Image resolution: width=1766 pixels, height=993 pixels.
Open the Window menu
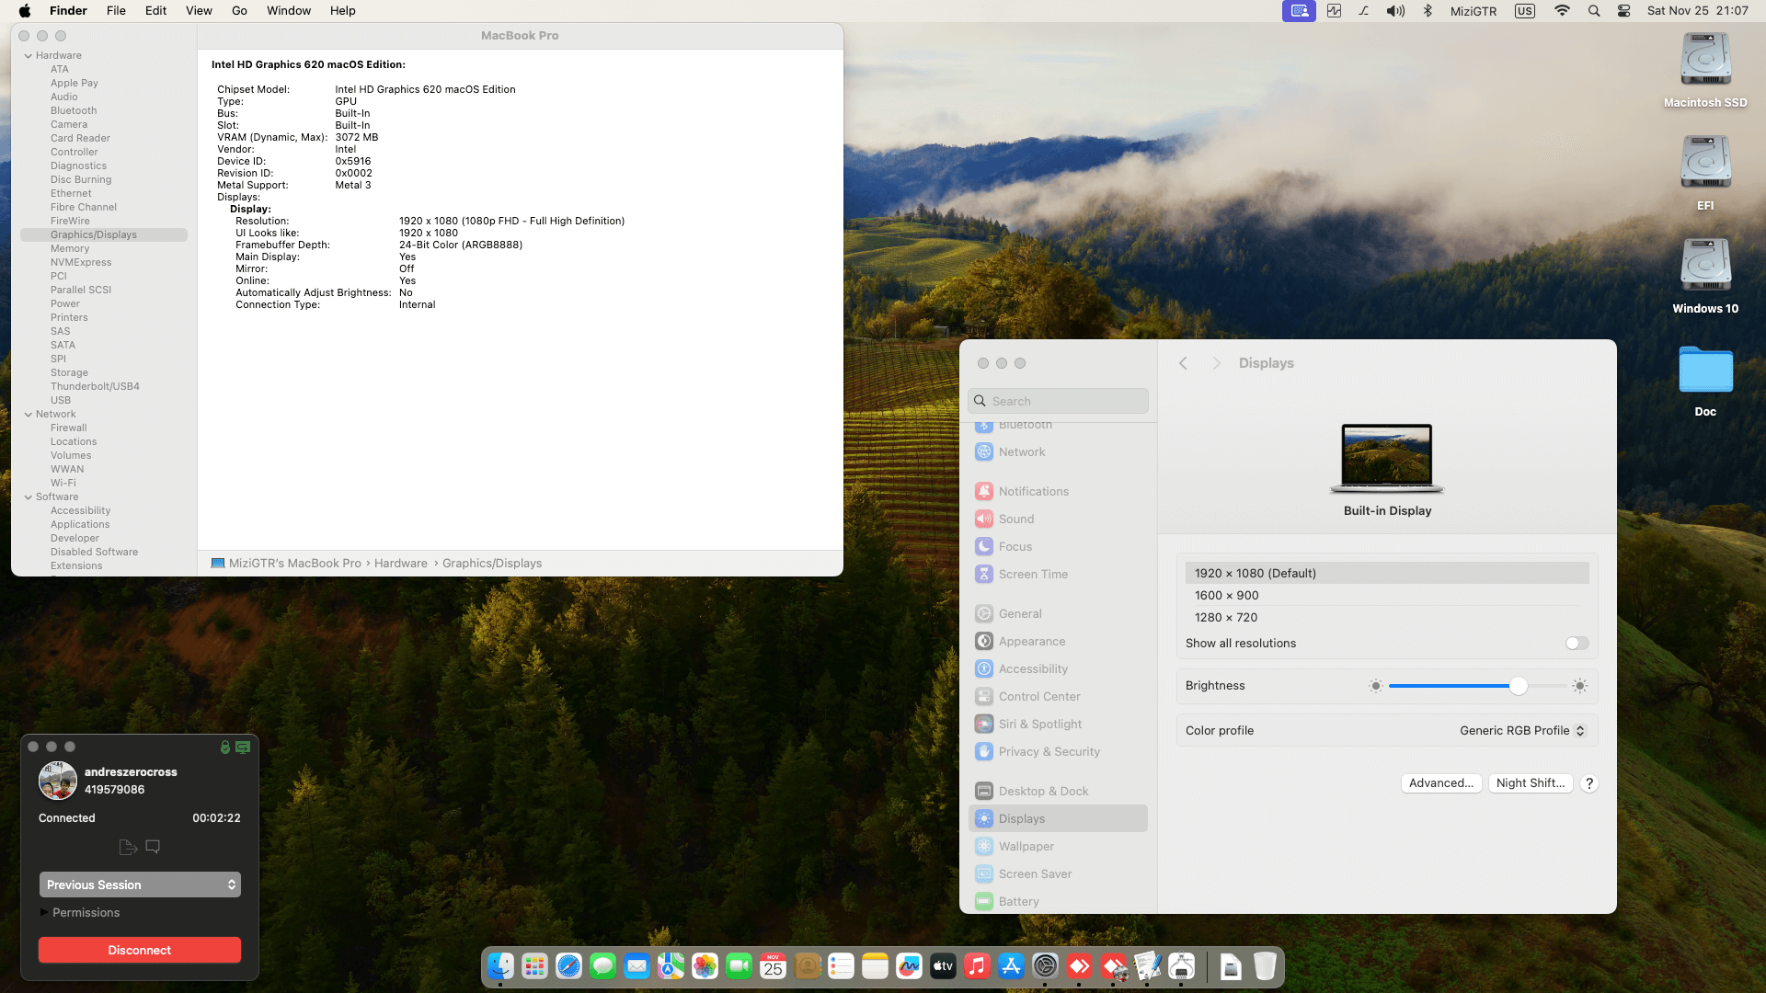(x=289, y=11)
